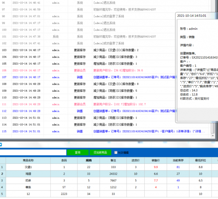Click 付款方式：支付宝支付 in detail popup

coord(194,99)
